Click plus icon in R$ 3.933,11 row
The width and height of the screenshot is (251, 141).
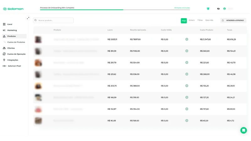click(x=187, y=39)
